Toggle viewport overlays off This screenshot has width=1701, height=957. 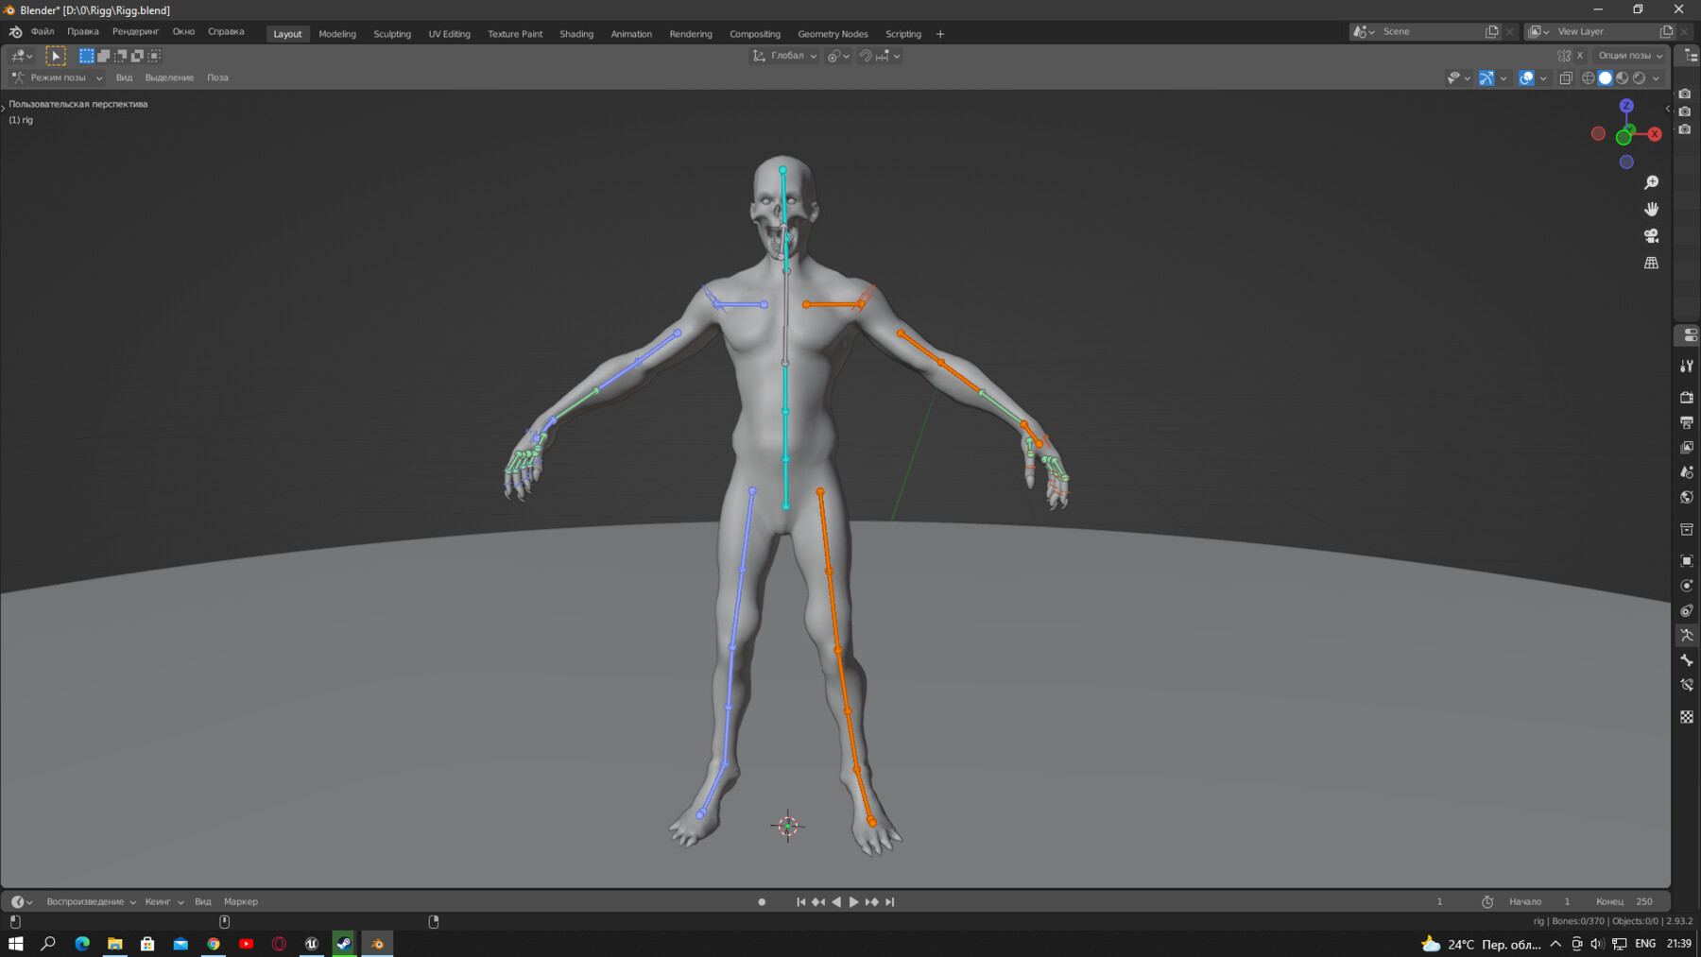tap(1526, 78)
